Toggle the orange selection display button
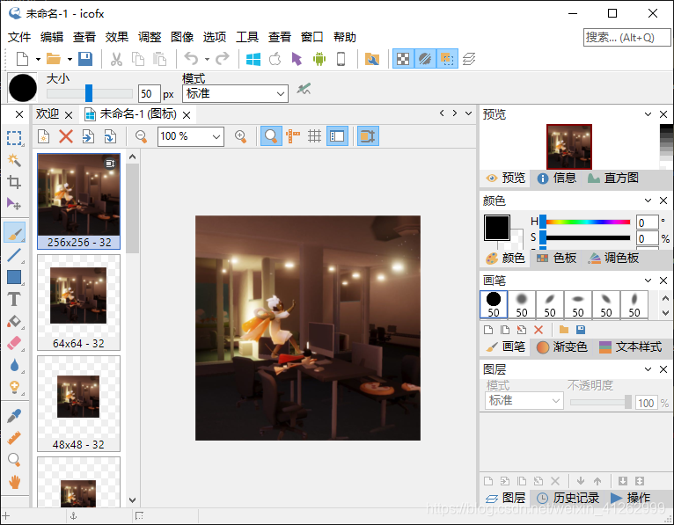The width and height of the screenshot is (674, 525). click(x=447, y=59)
